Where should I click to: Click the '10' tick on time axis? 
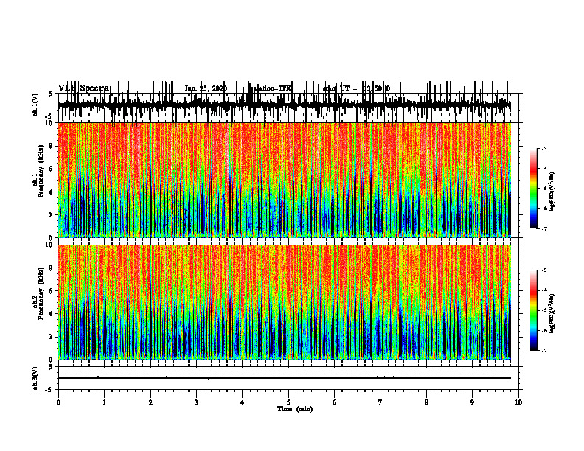(x=518, y=402)
